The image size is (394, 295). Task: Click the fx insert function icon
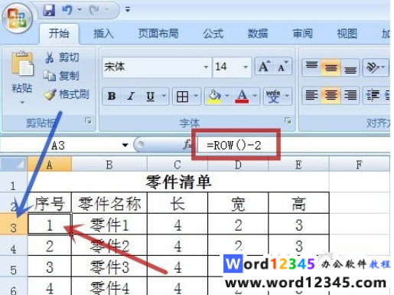[187, 145]
